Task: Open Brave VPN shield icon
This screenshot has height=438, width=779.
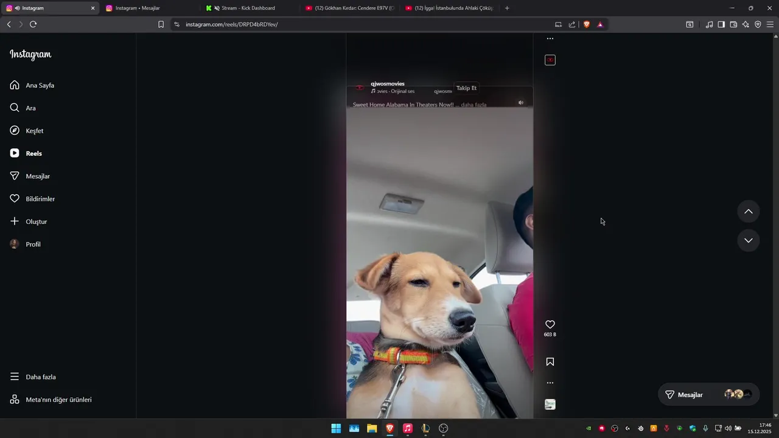Action: pos(758,24)
